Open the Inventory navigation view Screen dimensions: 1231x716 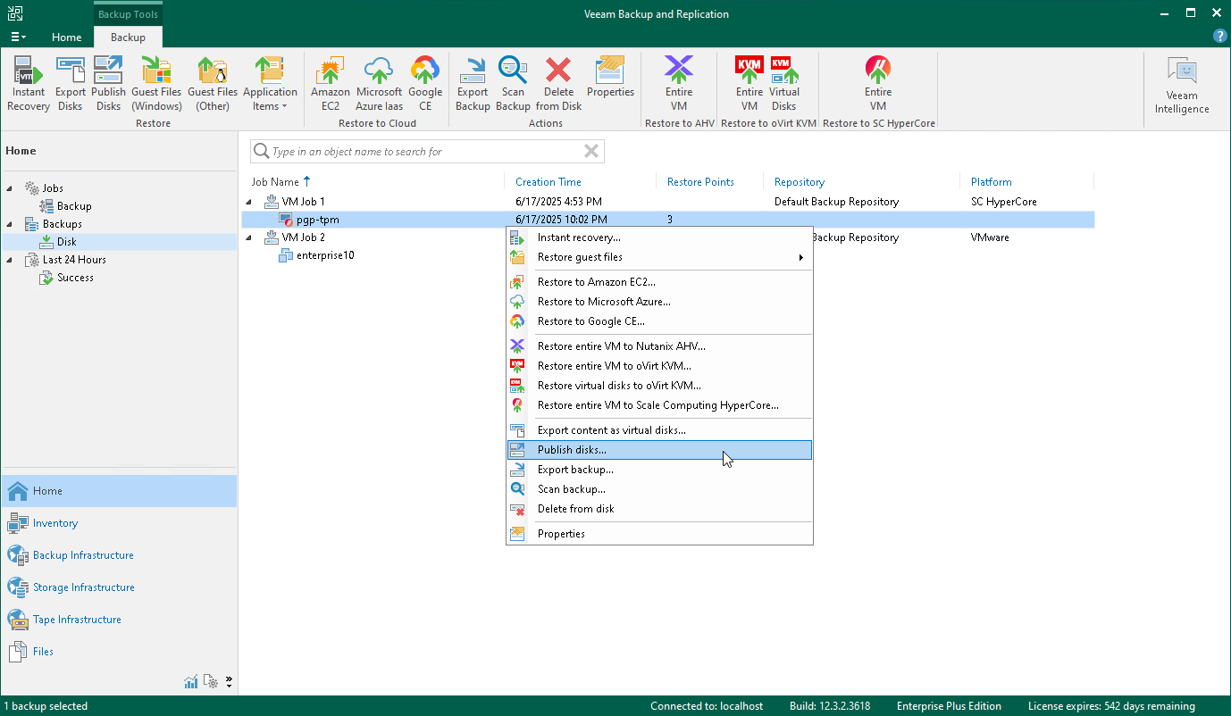pos(119,523)
